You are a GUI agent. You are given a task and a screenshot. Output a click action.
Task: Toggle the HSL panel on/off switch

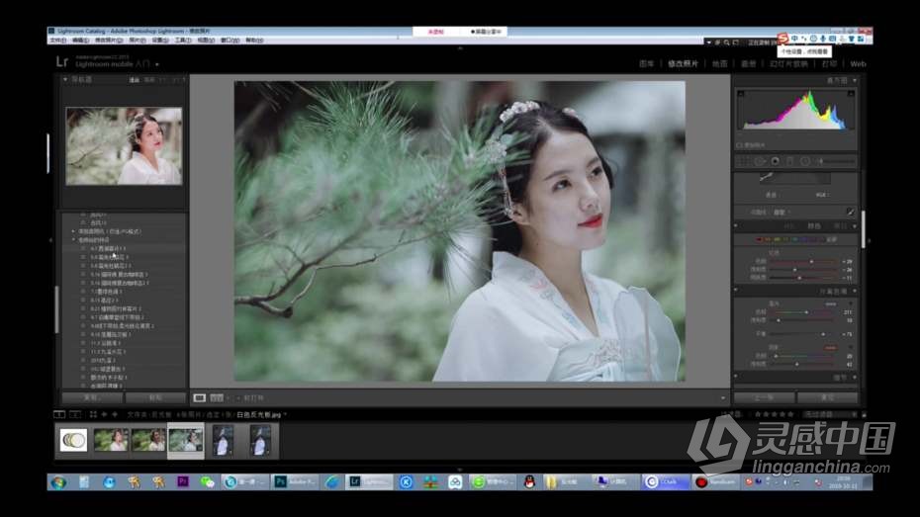(736, 225)
